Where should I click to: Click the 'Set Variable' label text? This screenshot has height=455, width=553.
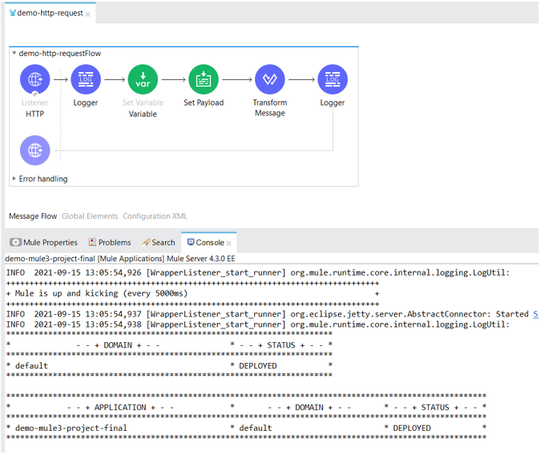[143, 103]
